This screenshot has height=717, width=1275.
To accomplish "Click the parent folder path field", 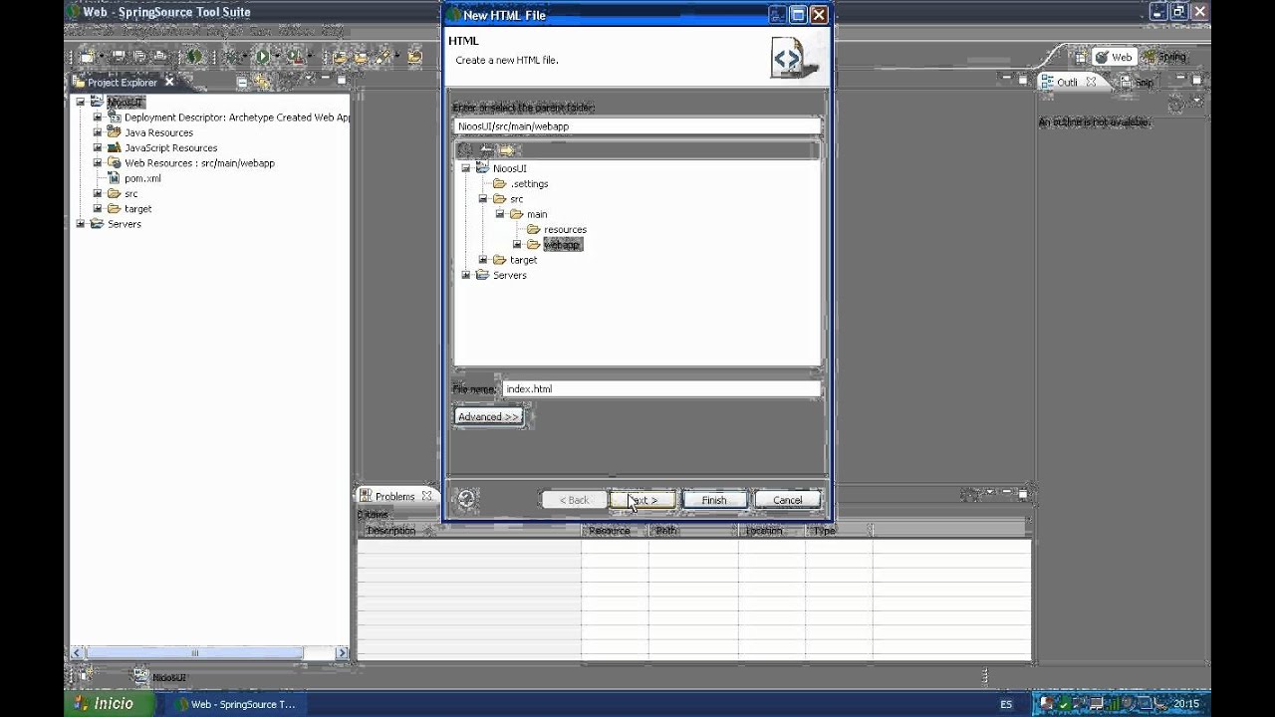I will [637, 126].
